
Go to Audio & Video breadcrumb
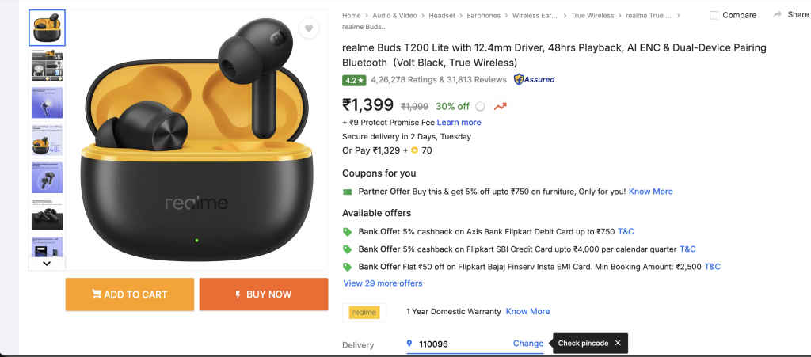coord(396,15)
